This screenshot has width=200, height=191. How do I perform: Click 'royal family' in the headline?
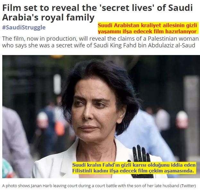point(68,17)
